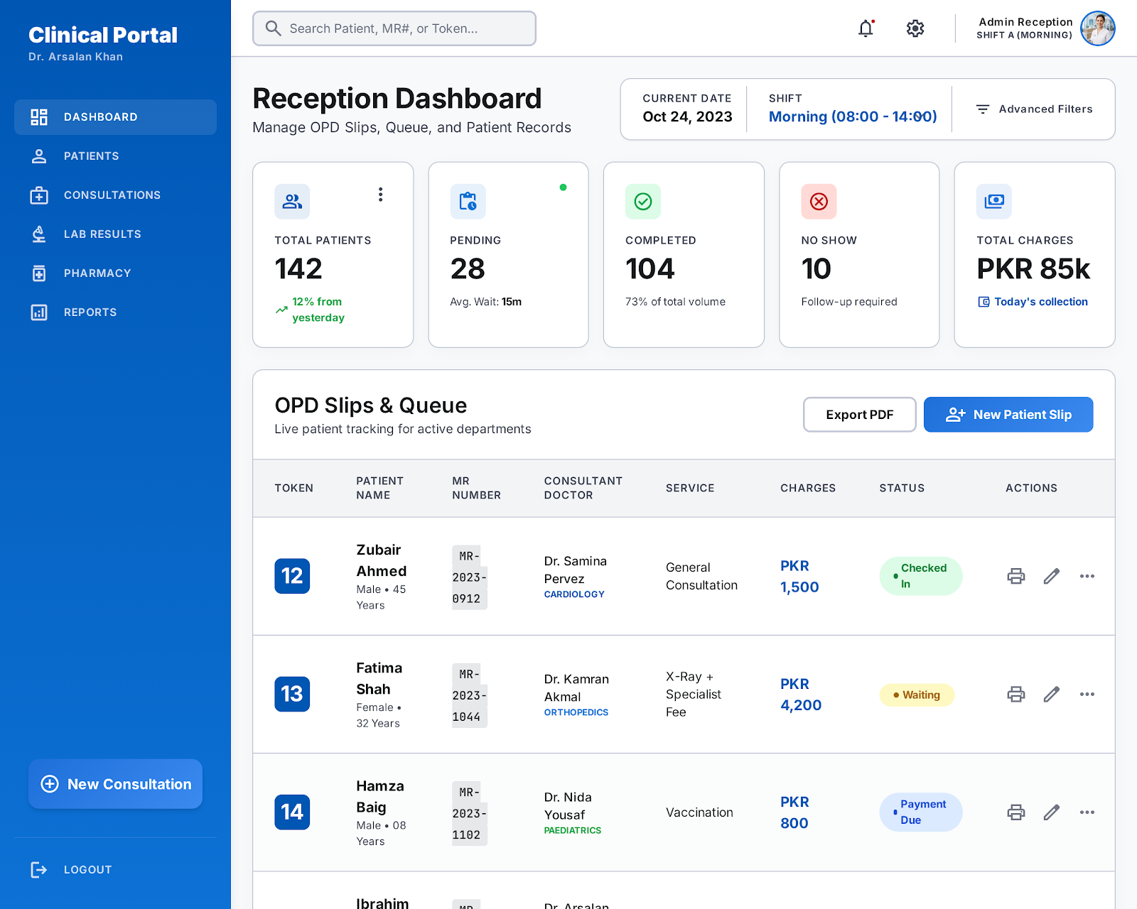Select token 13 badge
Viewport: 1137px width, 909px height.
coord(292,694)
